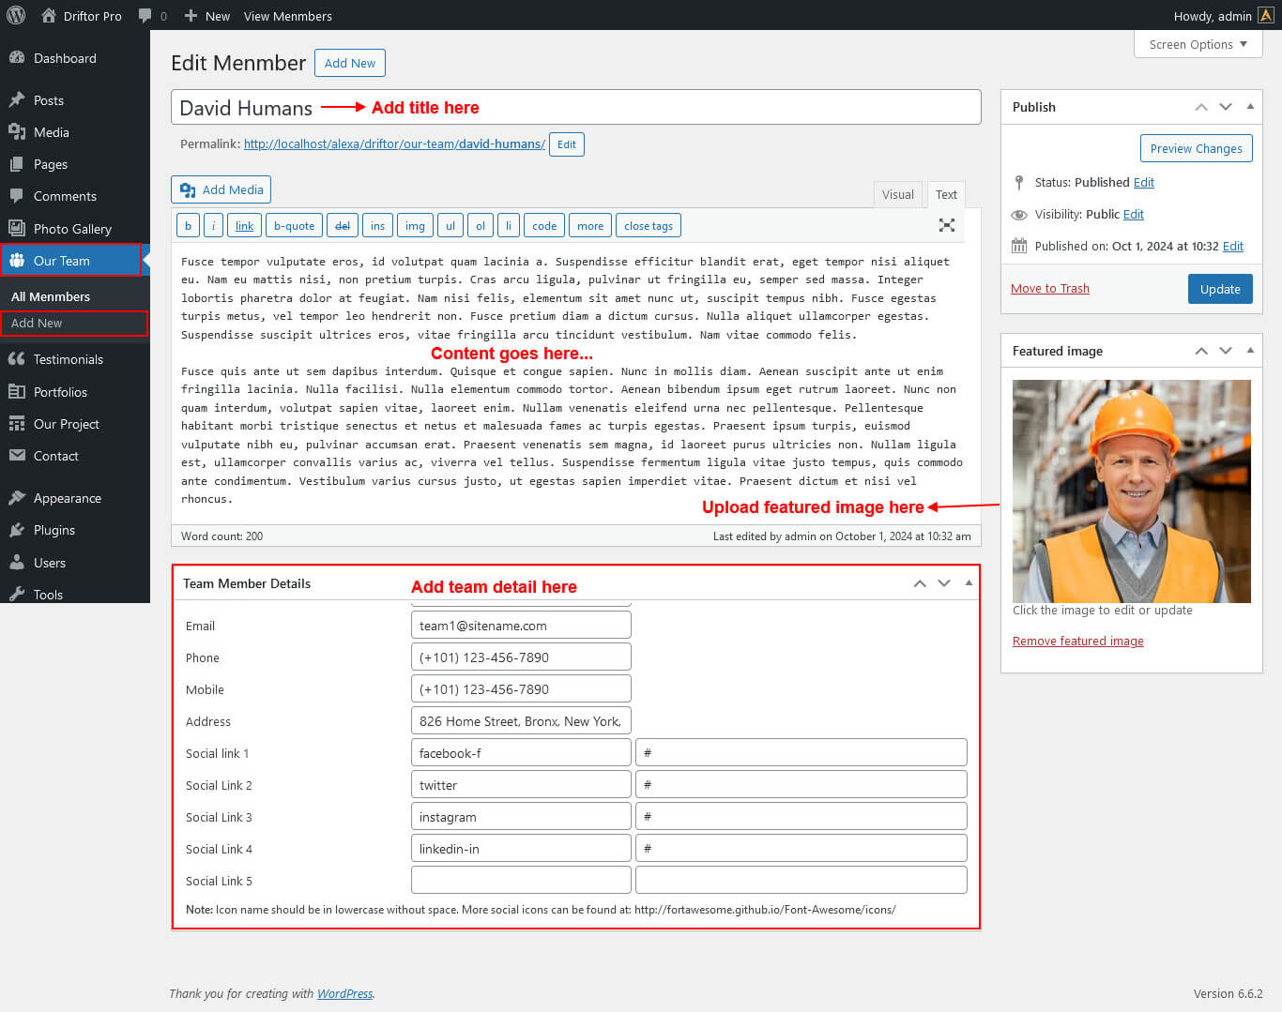
Task: Insert bold tag with b button
Action: coord(188,226)
